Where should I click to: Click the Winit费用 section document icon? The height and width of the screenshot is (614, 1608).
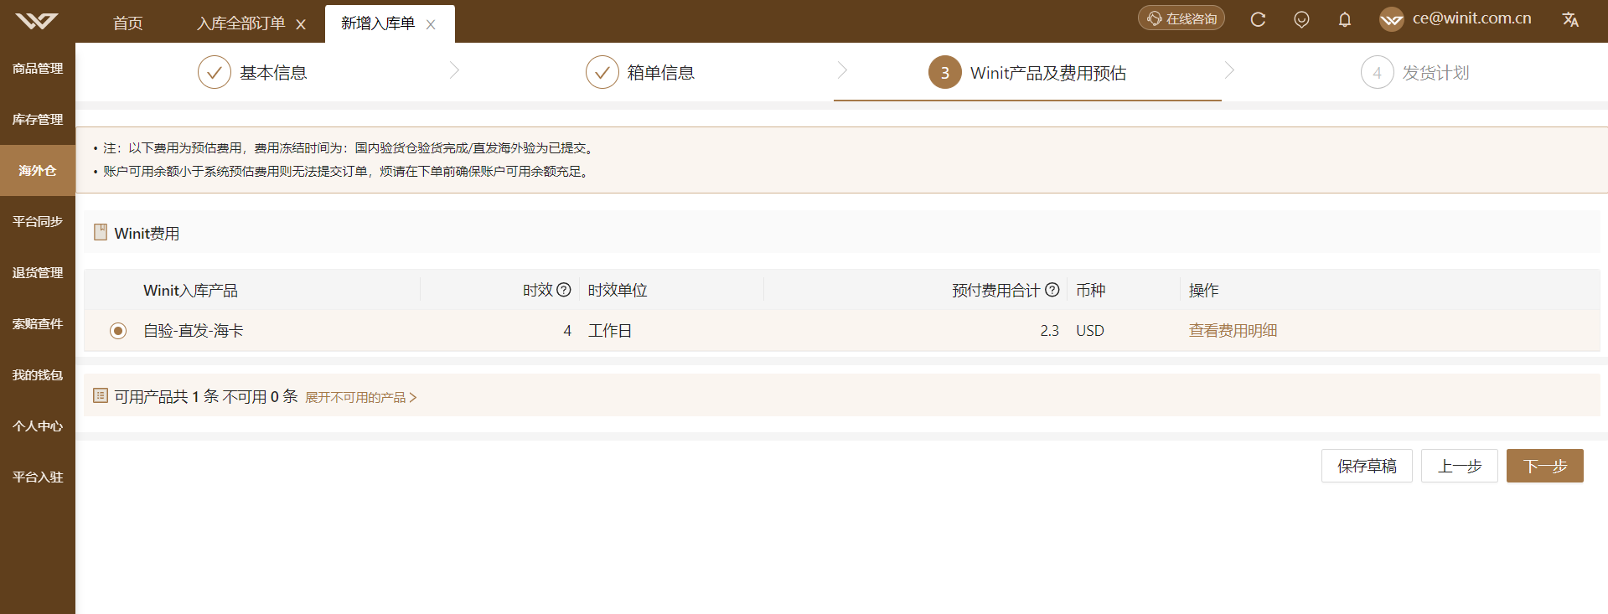click(101, 232)
